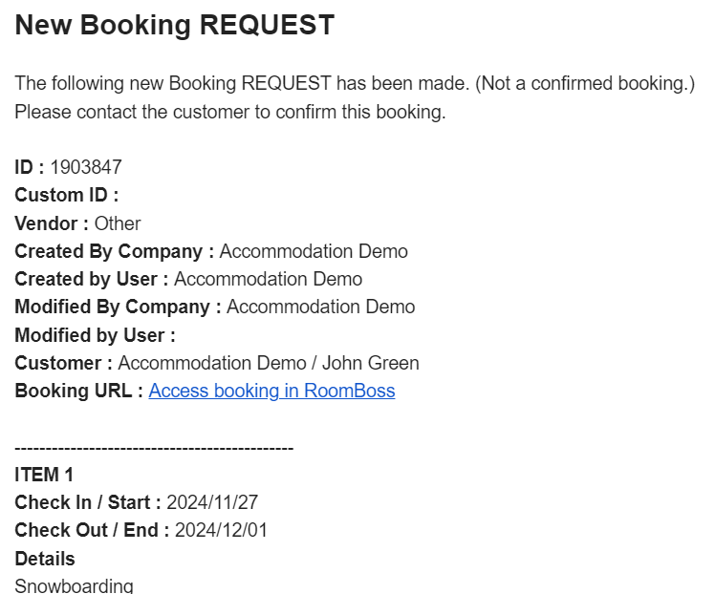The image size is (715, 594).
Task: Click the check-out date 2024/12/01
Action: (x=221, y=530)
